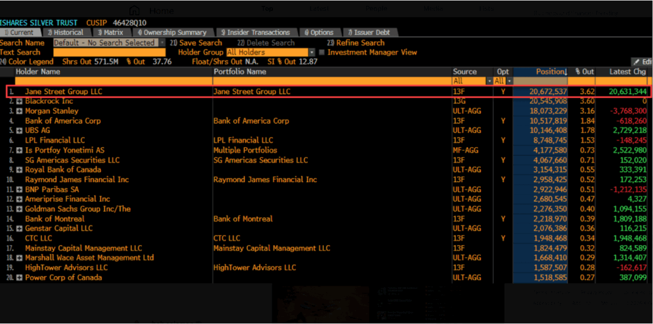The width and height of the screenshot is (653, 324).
Task: Expand the Blackrock Inc holder row
Action: [x=19, y=101]
